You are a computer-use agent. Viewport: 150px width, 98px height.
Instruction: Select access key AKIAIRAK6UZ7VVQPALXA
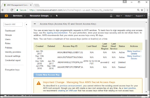[70, 62]
